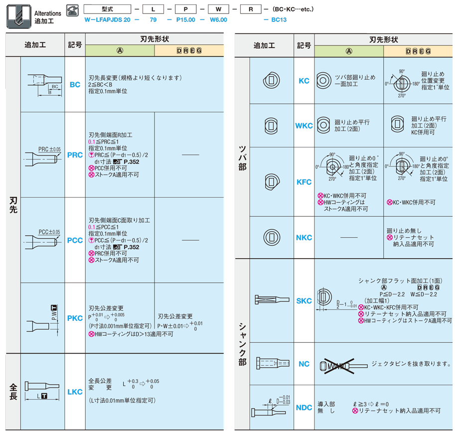This screenshot has width=457, height=433.
Task: Select the KFC angled flange icon
Action: click(271, 181)
